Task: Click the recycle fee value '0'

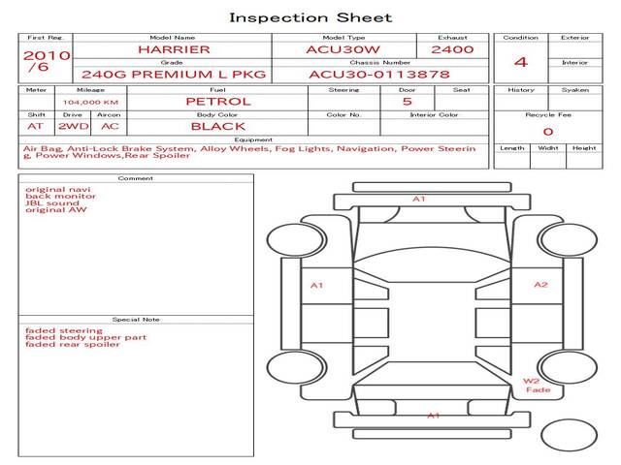Action: click(x=548, y=132)
